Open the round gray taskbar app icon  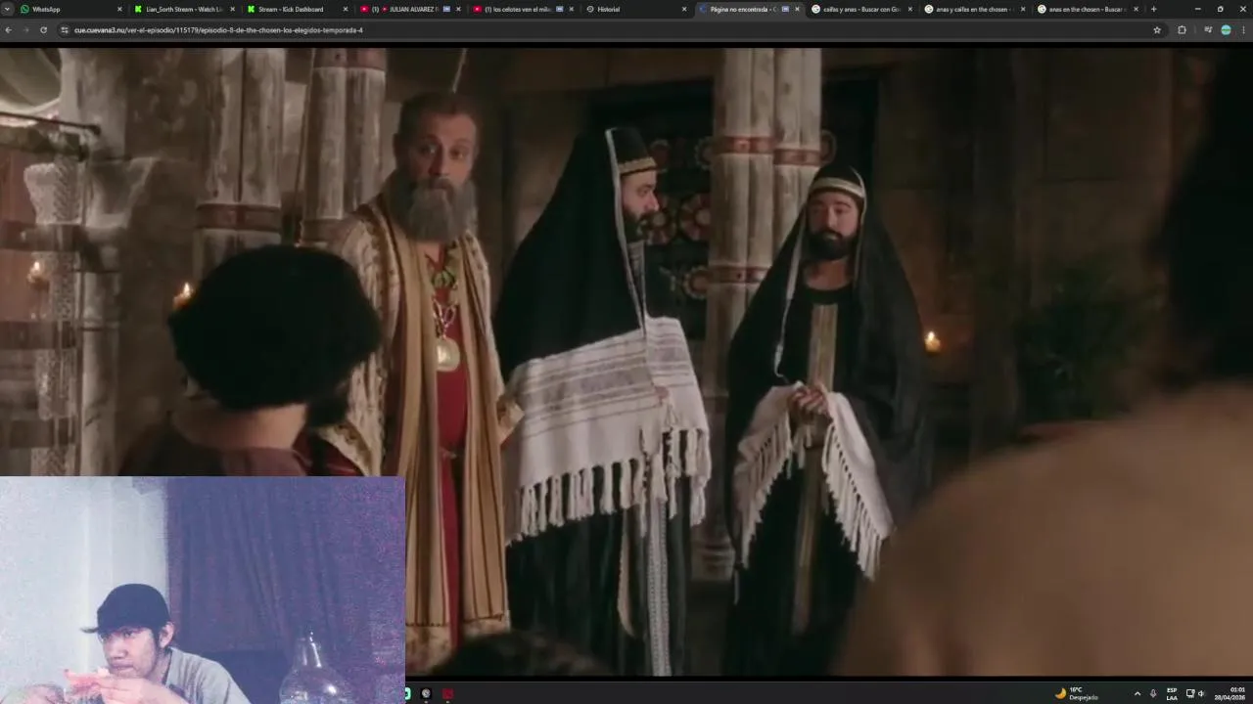[x=426, y=694]
